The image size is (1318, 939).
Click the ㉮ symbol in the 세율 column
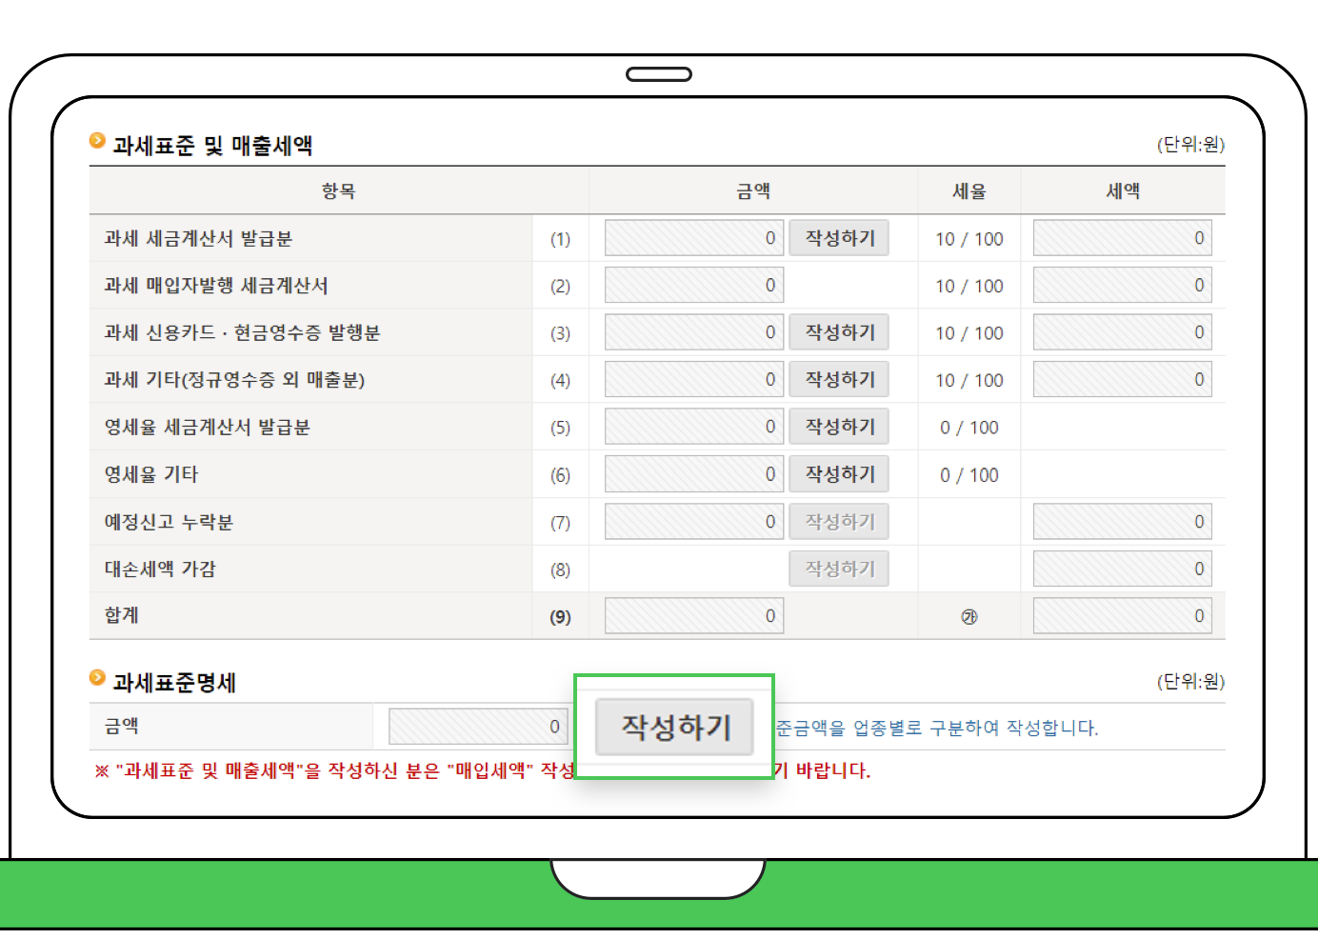click(x=969, y=614)
